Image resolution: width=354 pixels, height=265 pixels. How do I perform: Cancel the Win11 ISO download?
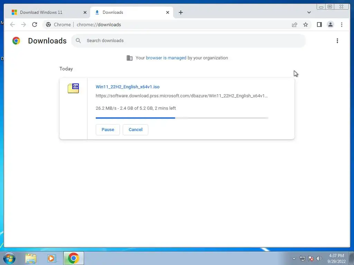coord(136,130)
